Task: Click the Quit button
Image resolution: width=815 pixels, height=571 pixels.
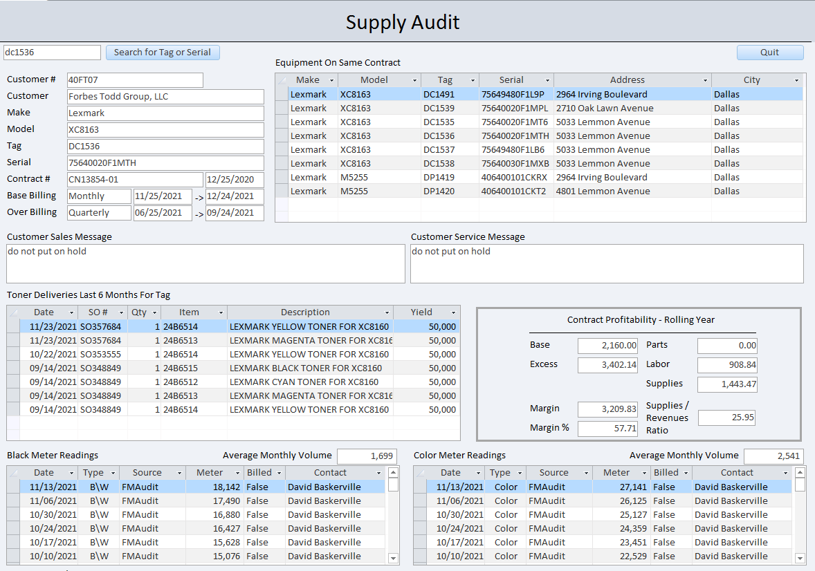Action: click(769, 53)
